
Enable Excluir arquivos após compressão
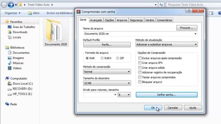(x=140, y=58)
